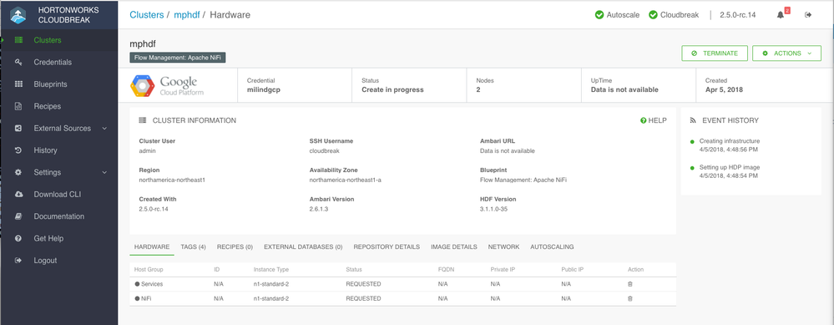Screen dimensions: 834x325
Task: Click the Download CLI cloud icon
Action: click(18, 195)
